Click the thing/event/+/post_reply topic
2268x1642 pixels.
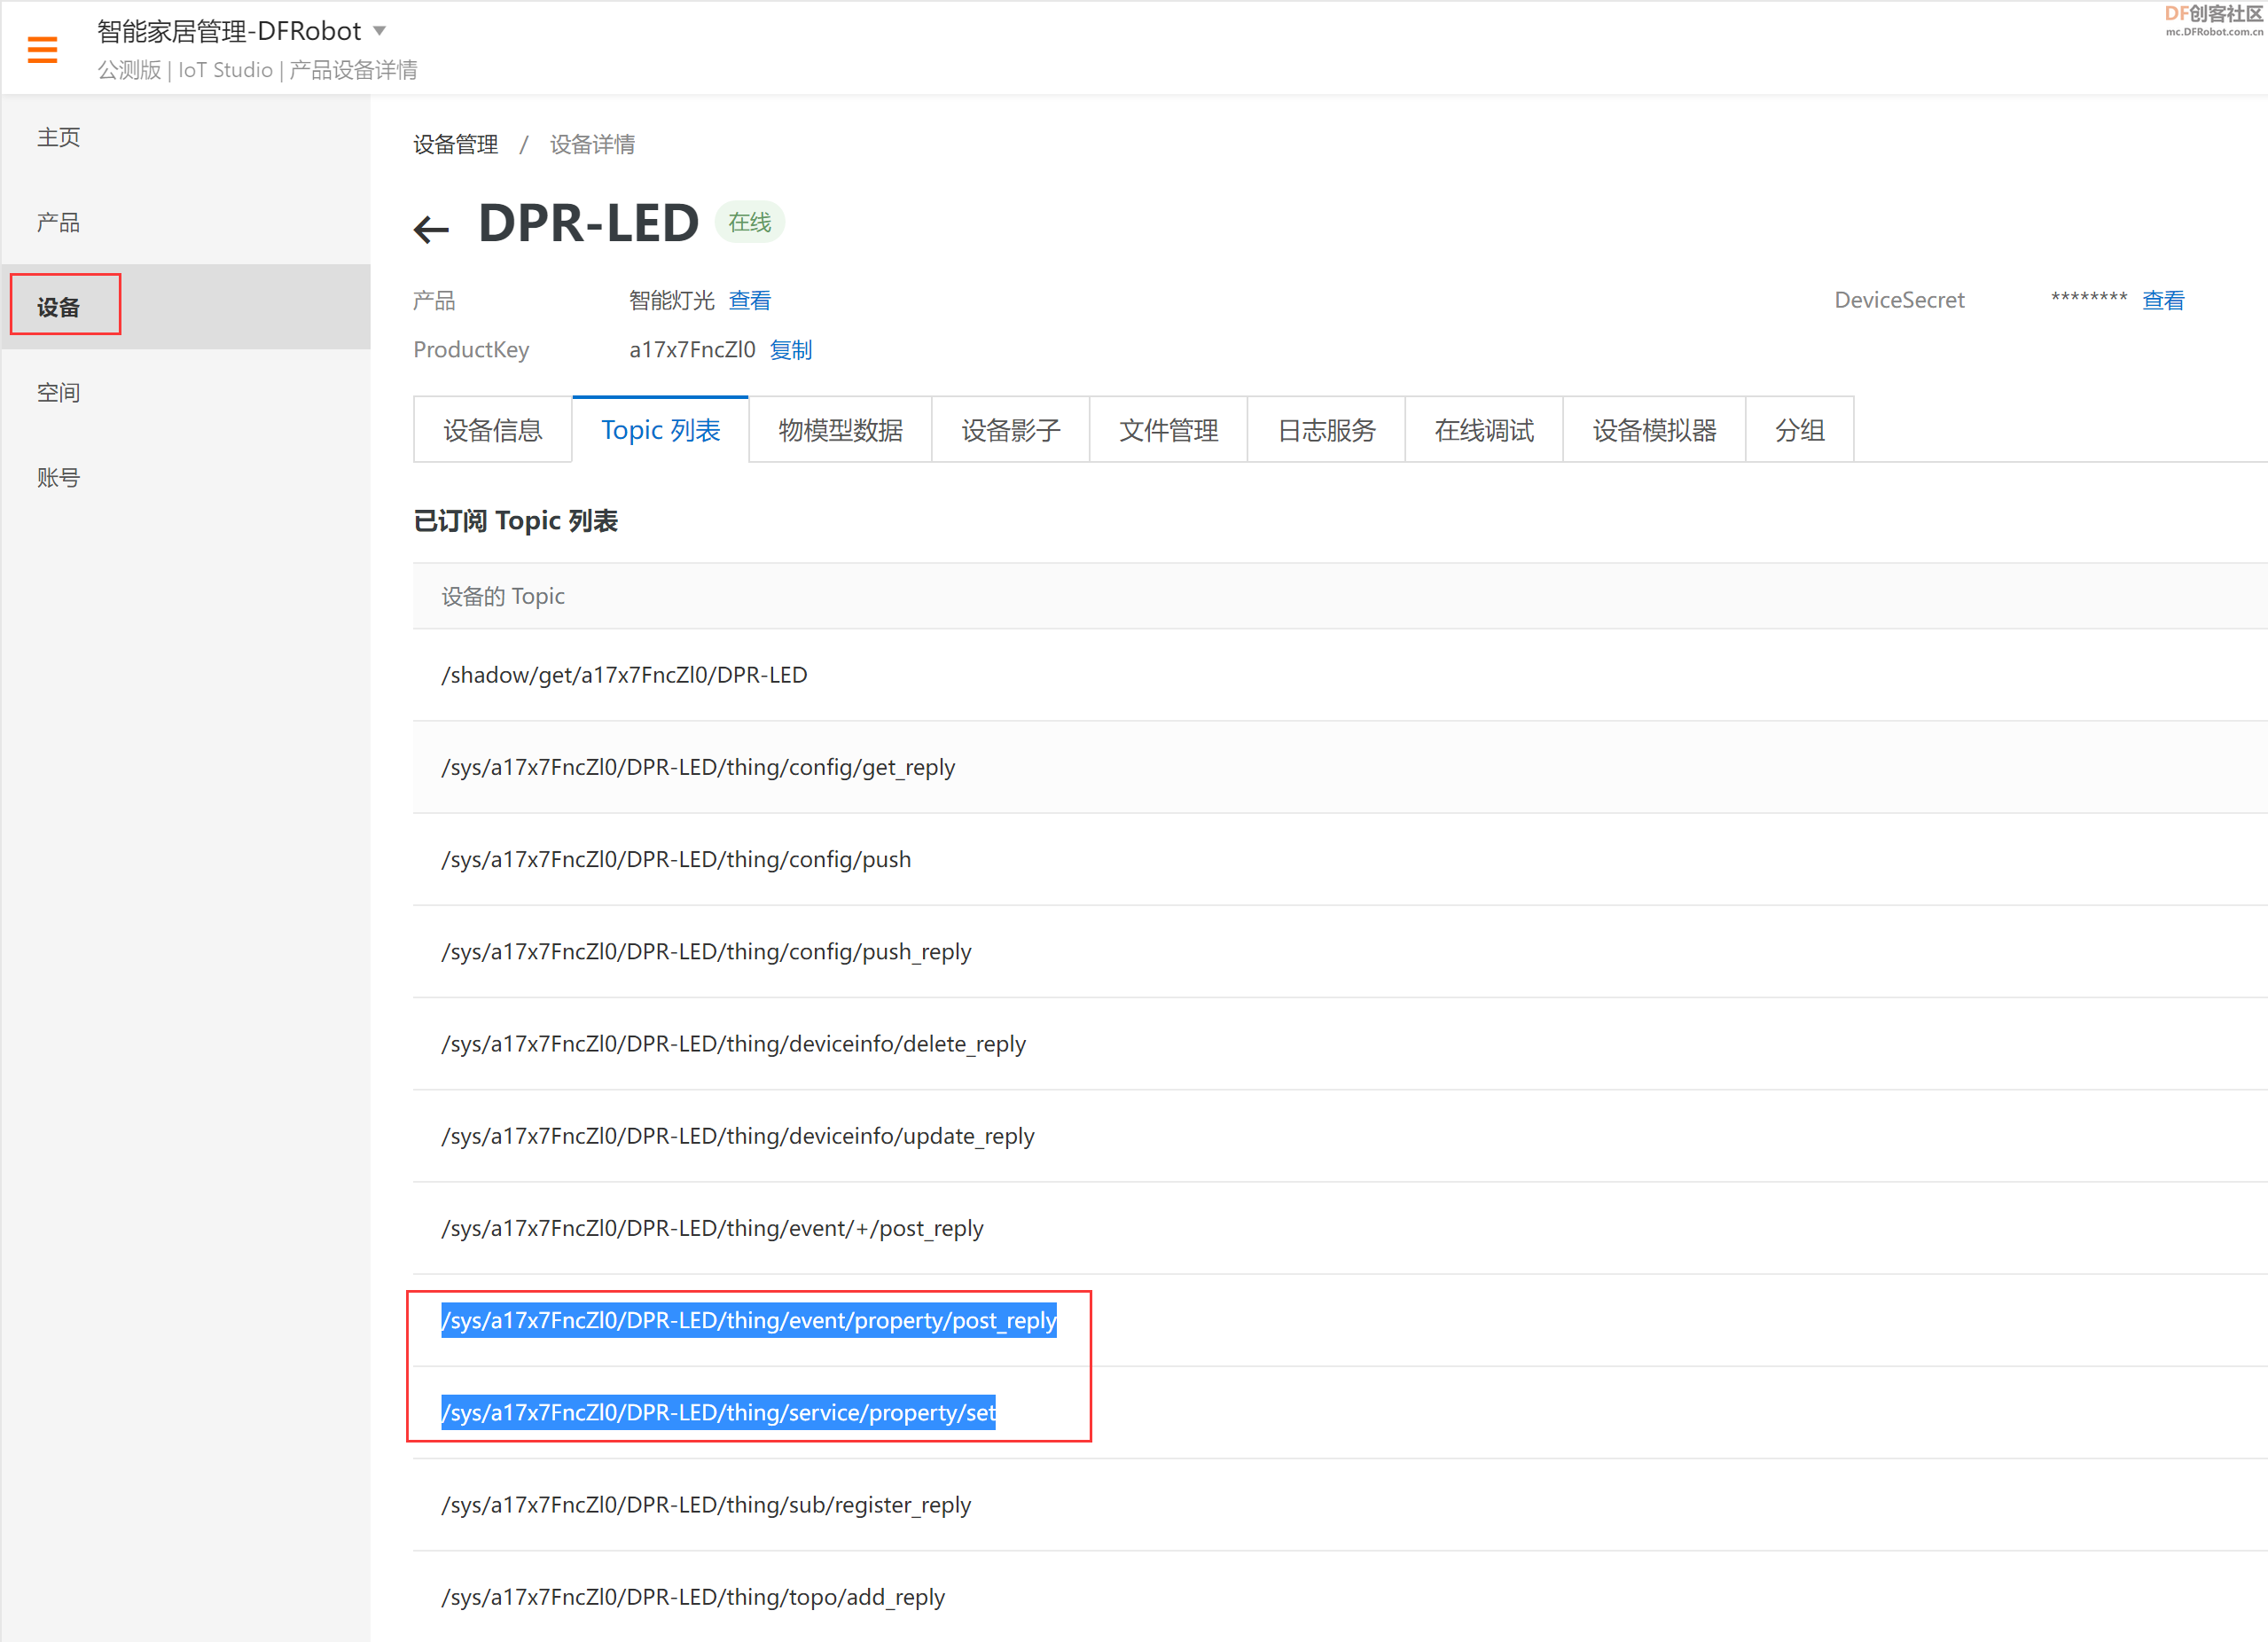pyautogui.click(x=712, y=1228)
